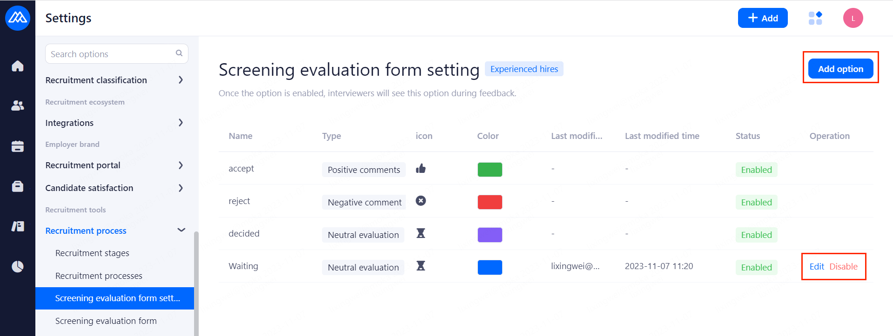Open the candidates people icon in sidebar
This screenshot has height=336, width=893.
(18, 106)
